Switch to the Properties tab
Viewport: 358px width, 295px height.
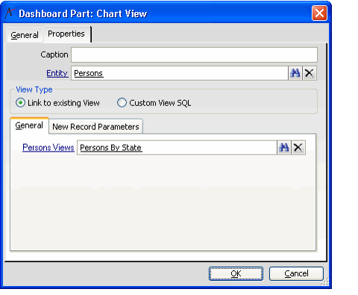[x=66, y=34]
